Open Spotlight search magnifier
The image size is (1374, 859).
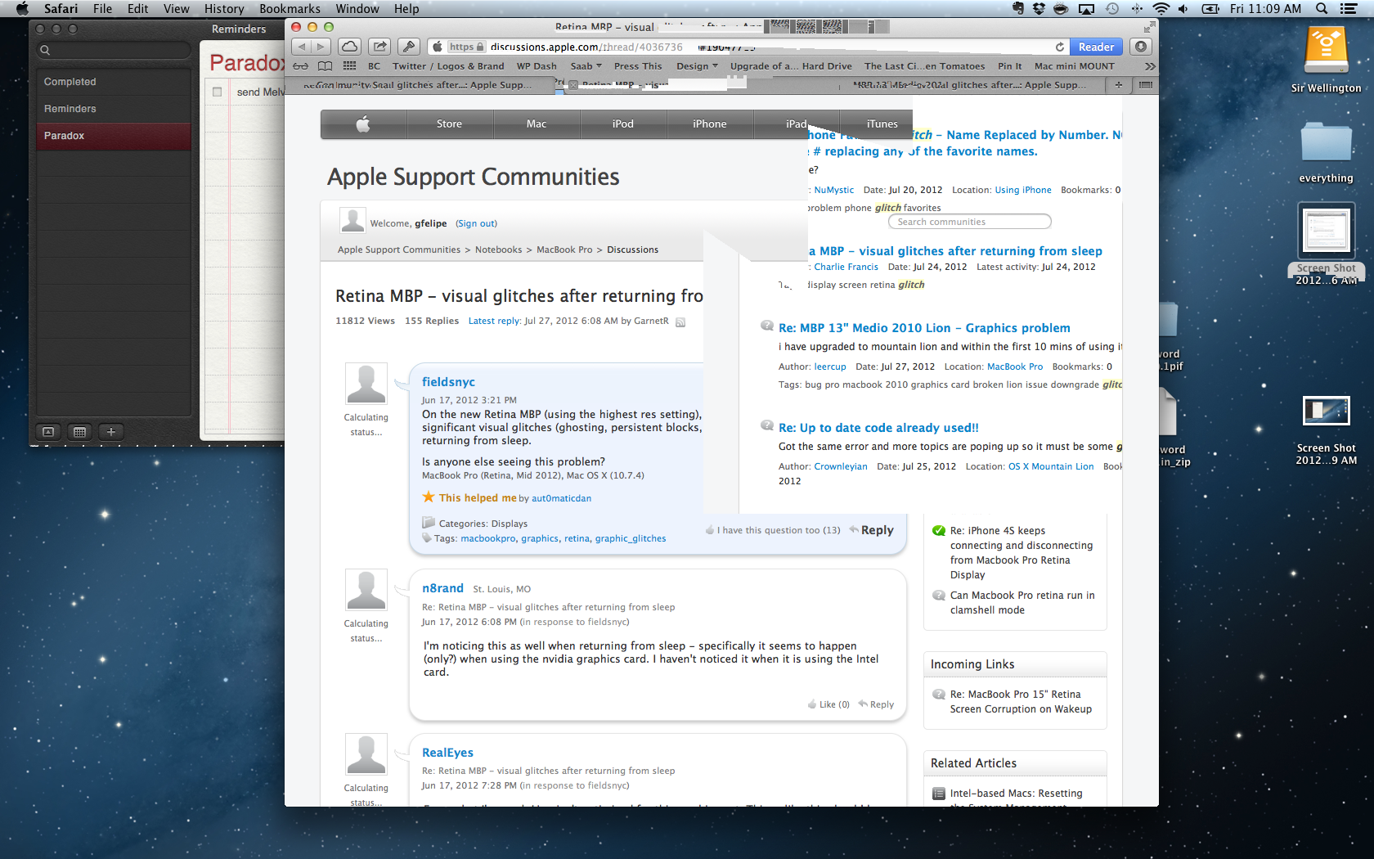(x=1322, y=9)
